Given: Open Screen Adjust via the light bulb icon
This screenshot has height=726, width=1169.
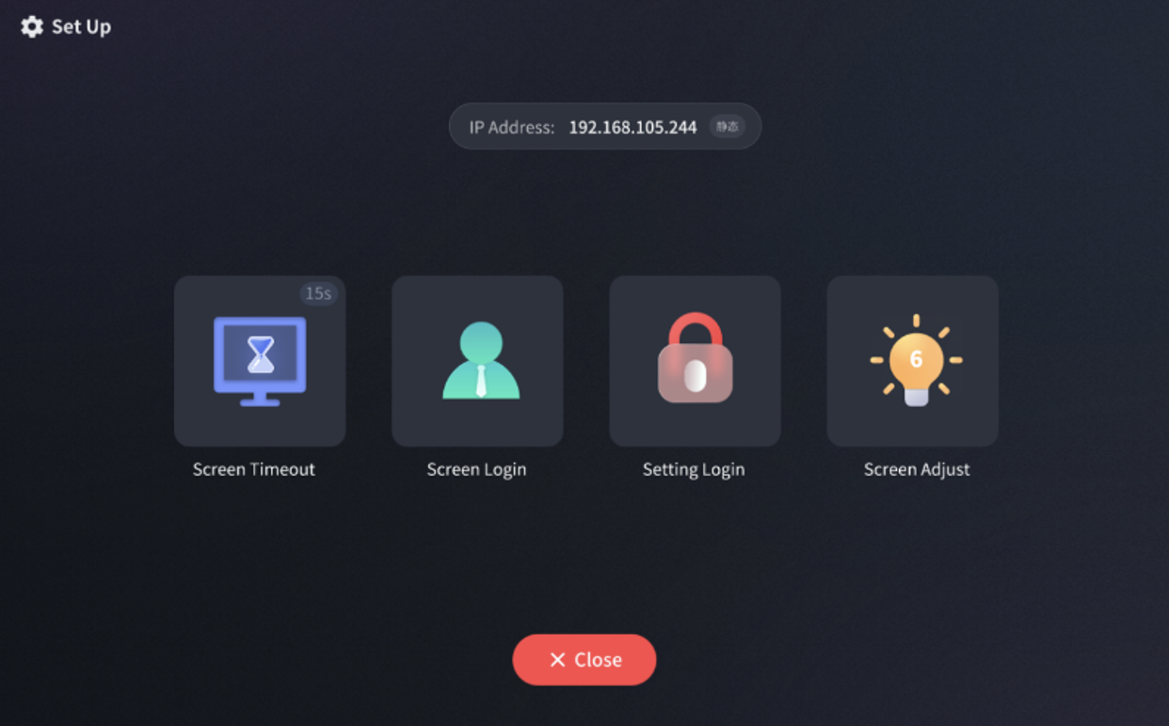Looking at the screenshot, I should [915, 361].
